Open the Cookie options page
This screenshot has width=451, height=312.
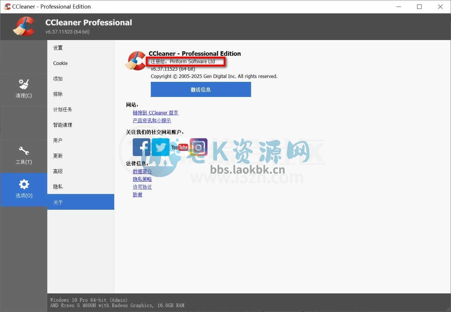tap(81, 63)
